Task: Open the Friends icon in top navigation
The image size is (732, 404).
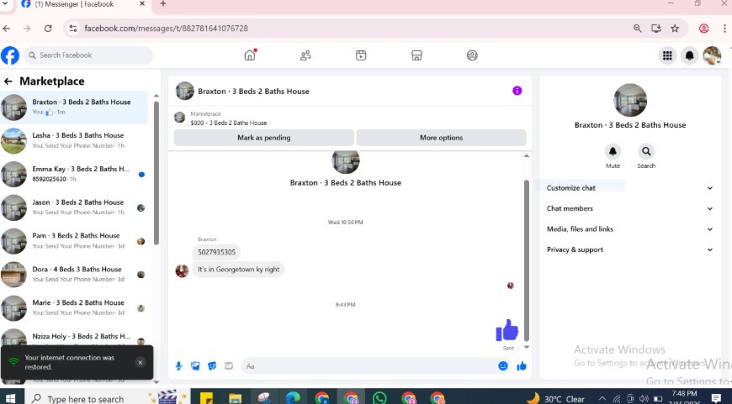Action: (305, 55)
